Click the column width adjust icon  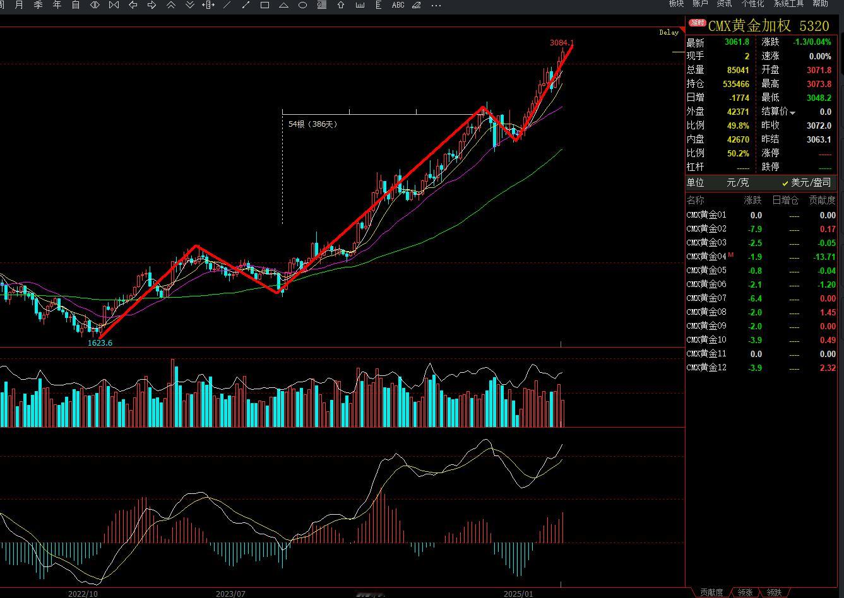coord(208,4)
